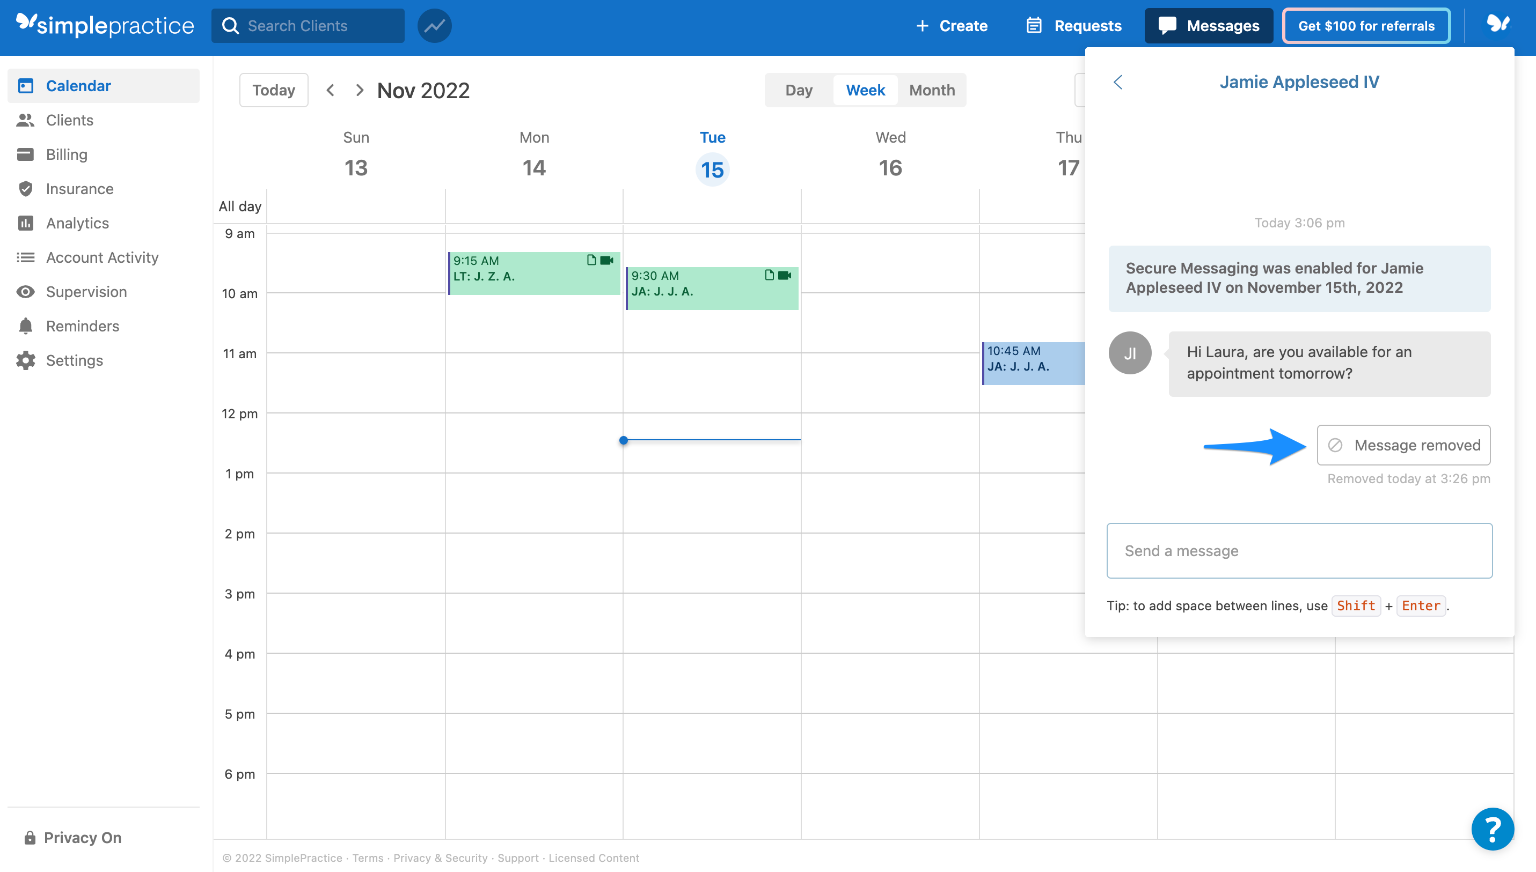Click the Reminders bell icon
Viewport: 1536px width, 872px height.
click(x=26, y=326)
